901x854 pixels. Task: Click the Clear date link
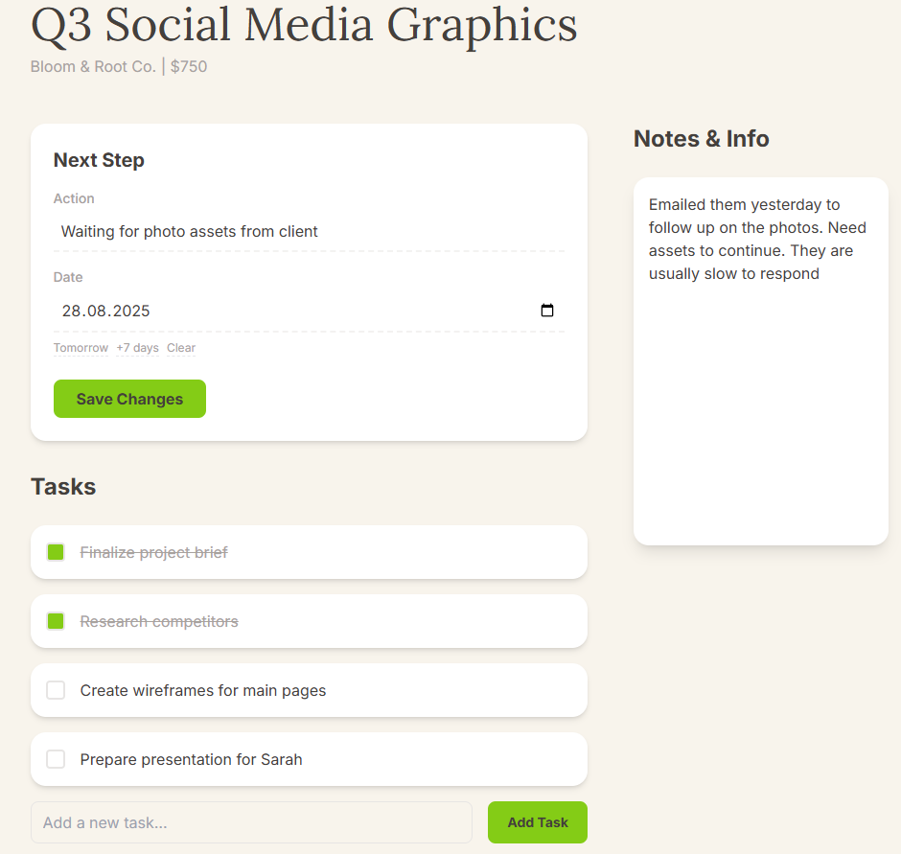pyautogui.click(x=181, y=348)
